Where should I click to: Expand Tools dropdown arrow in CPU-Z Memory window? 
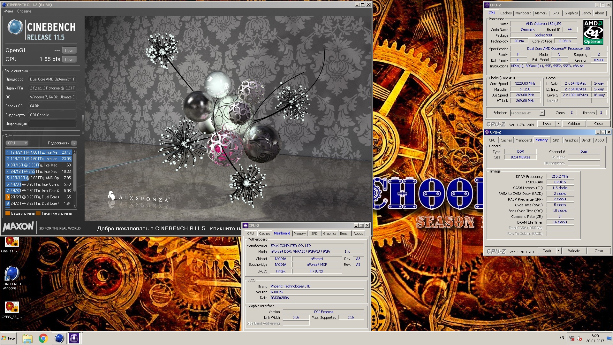[558, 251]
